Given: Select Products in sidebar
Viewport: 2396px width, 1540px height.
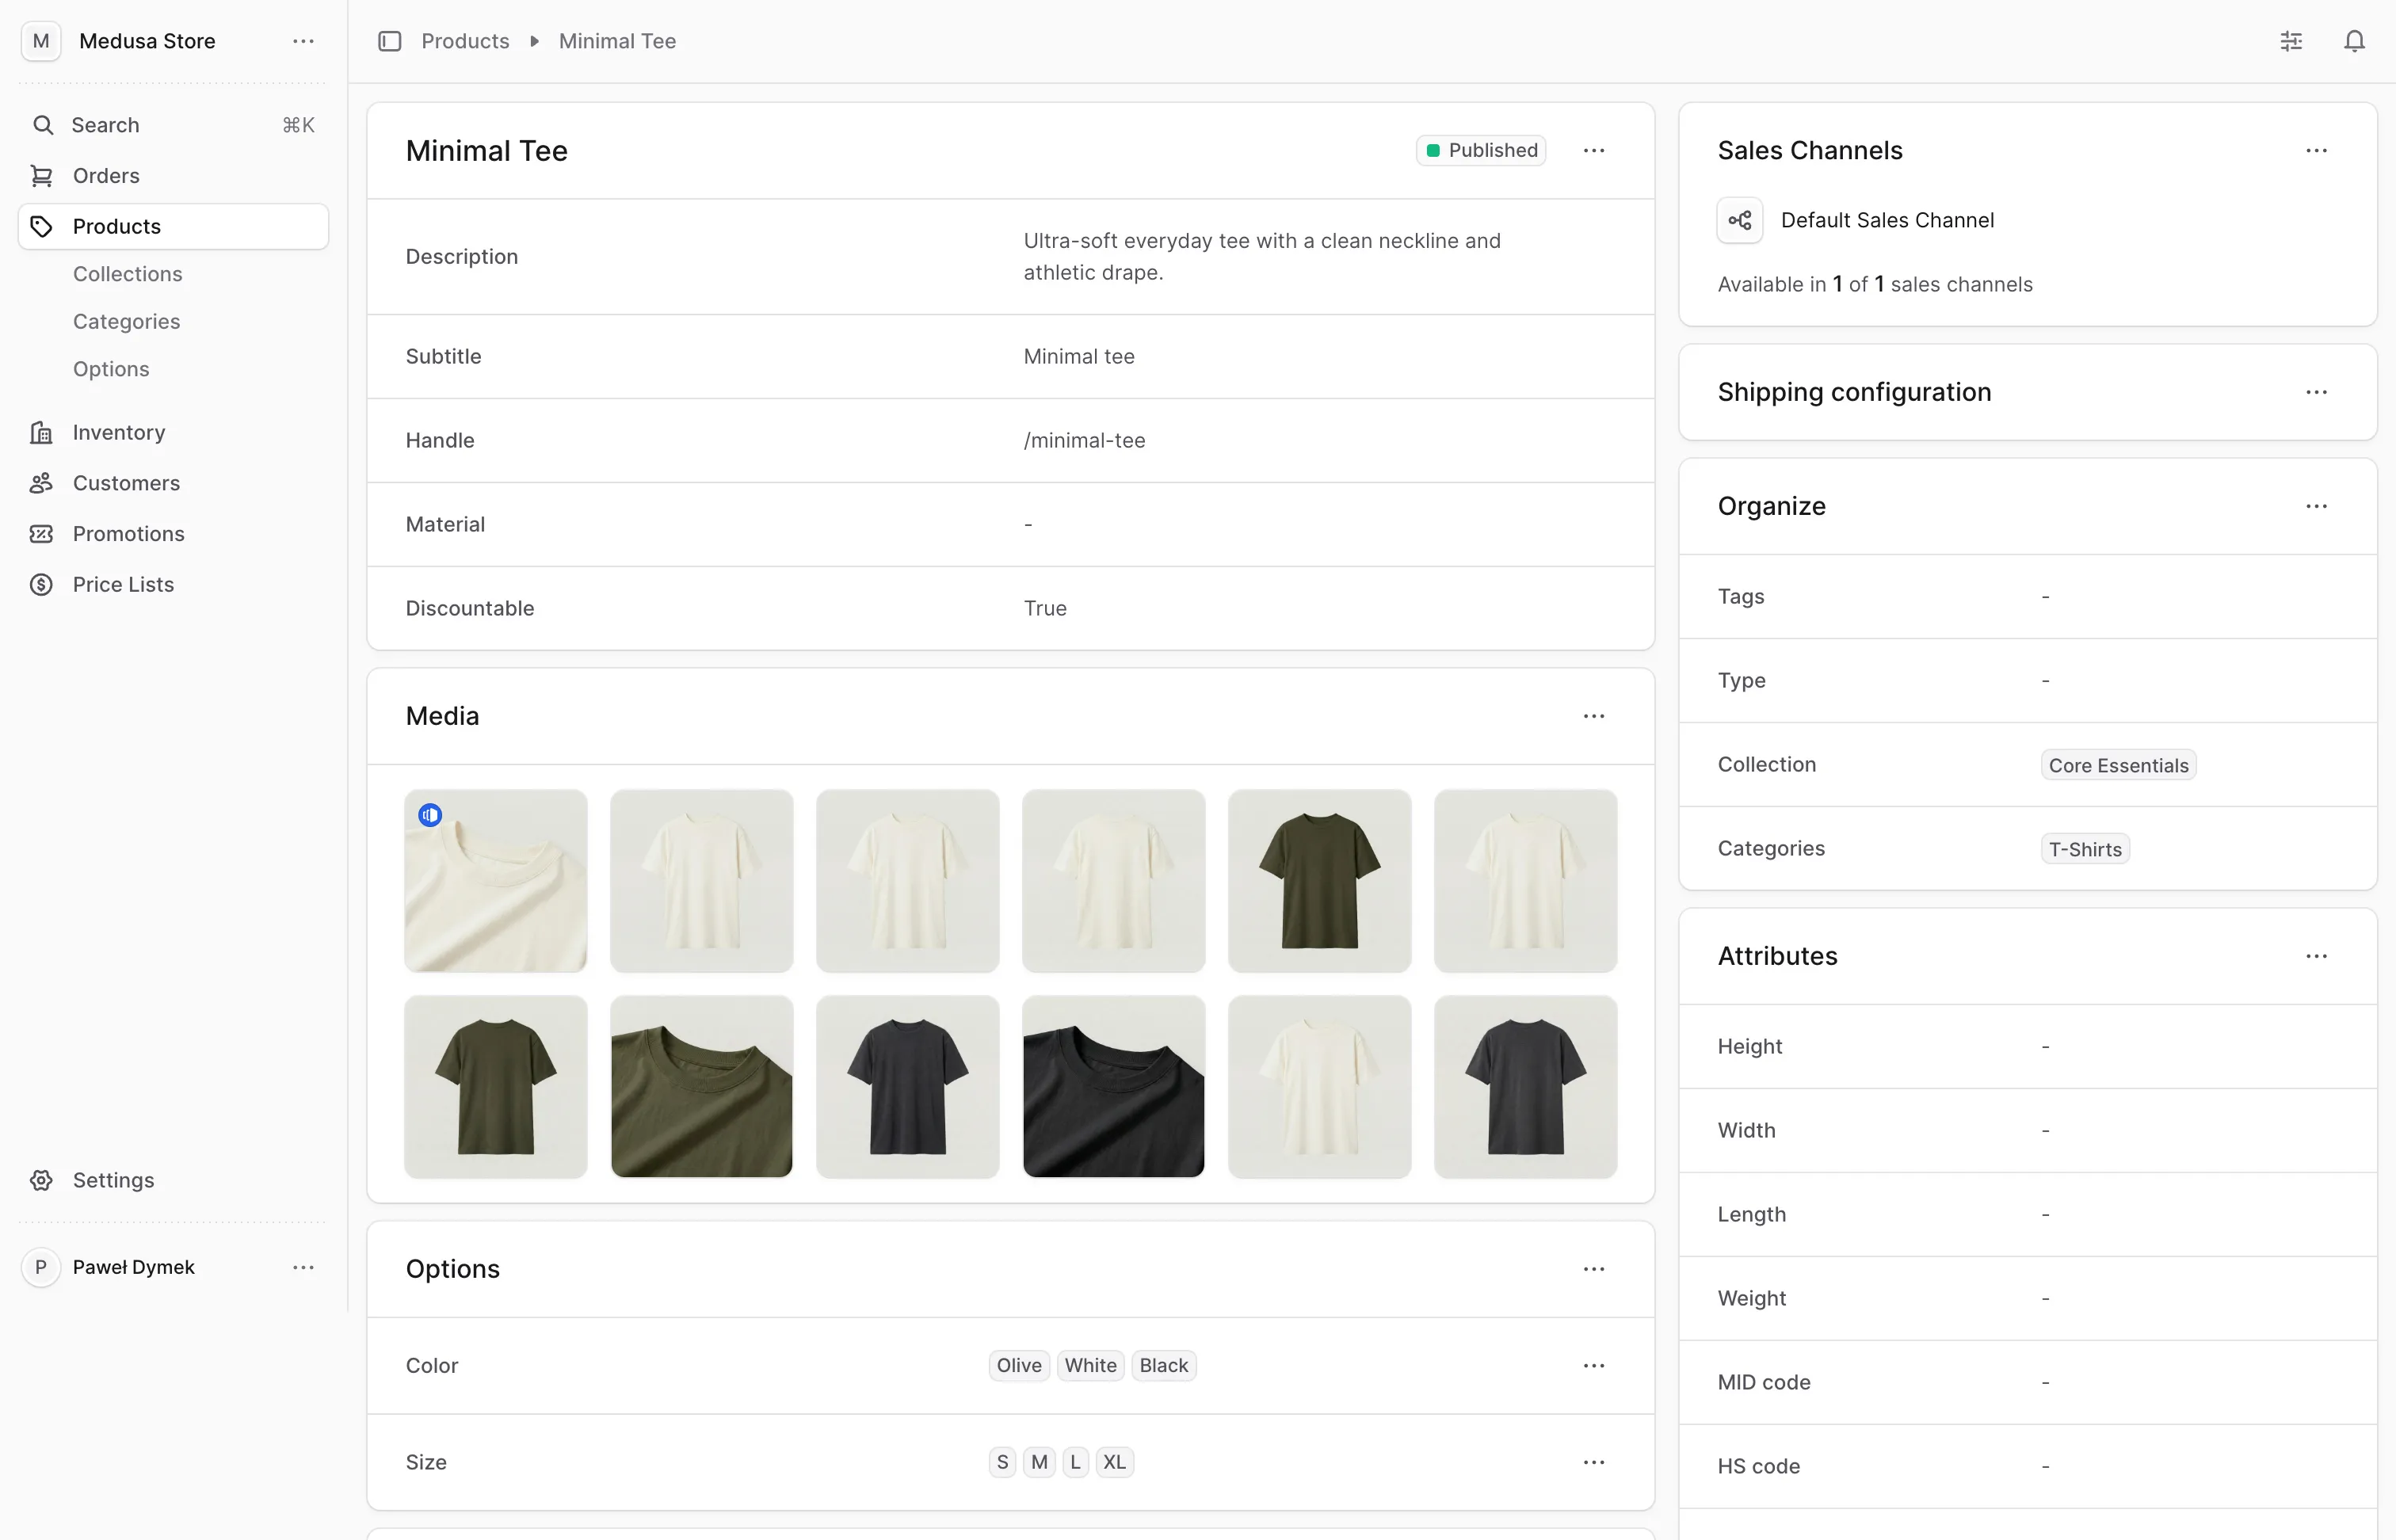Looking at the screenshot, I should 173,226.
